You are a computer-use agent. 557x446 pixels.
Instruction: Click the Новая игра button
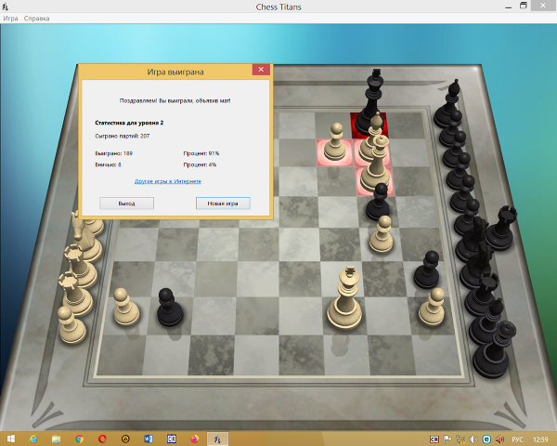coord(223,203)
